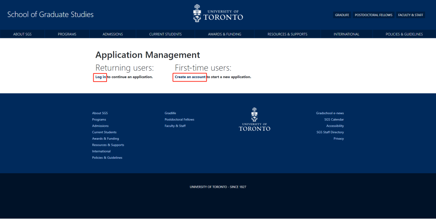Viewport: 436px width, 220px height.
Task: Visit the Accessibility footer link
Action: pos(335,126)
